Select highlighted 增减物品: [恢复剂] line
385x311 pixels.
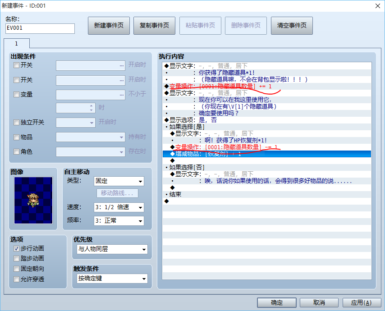(266, 154)
